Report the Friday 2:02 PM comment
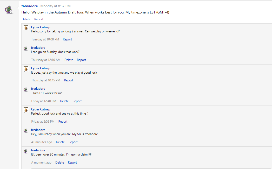Image resolution: width=272 pixels, height=169 pixels. [x=63, y=122]
